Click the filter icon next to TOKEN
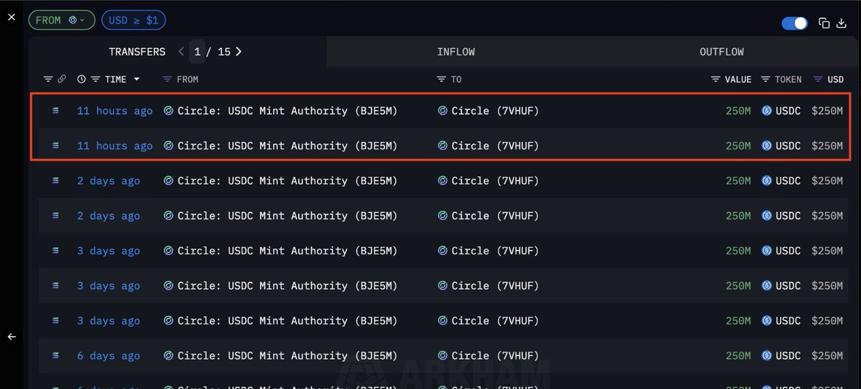 pos(766,80)
